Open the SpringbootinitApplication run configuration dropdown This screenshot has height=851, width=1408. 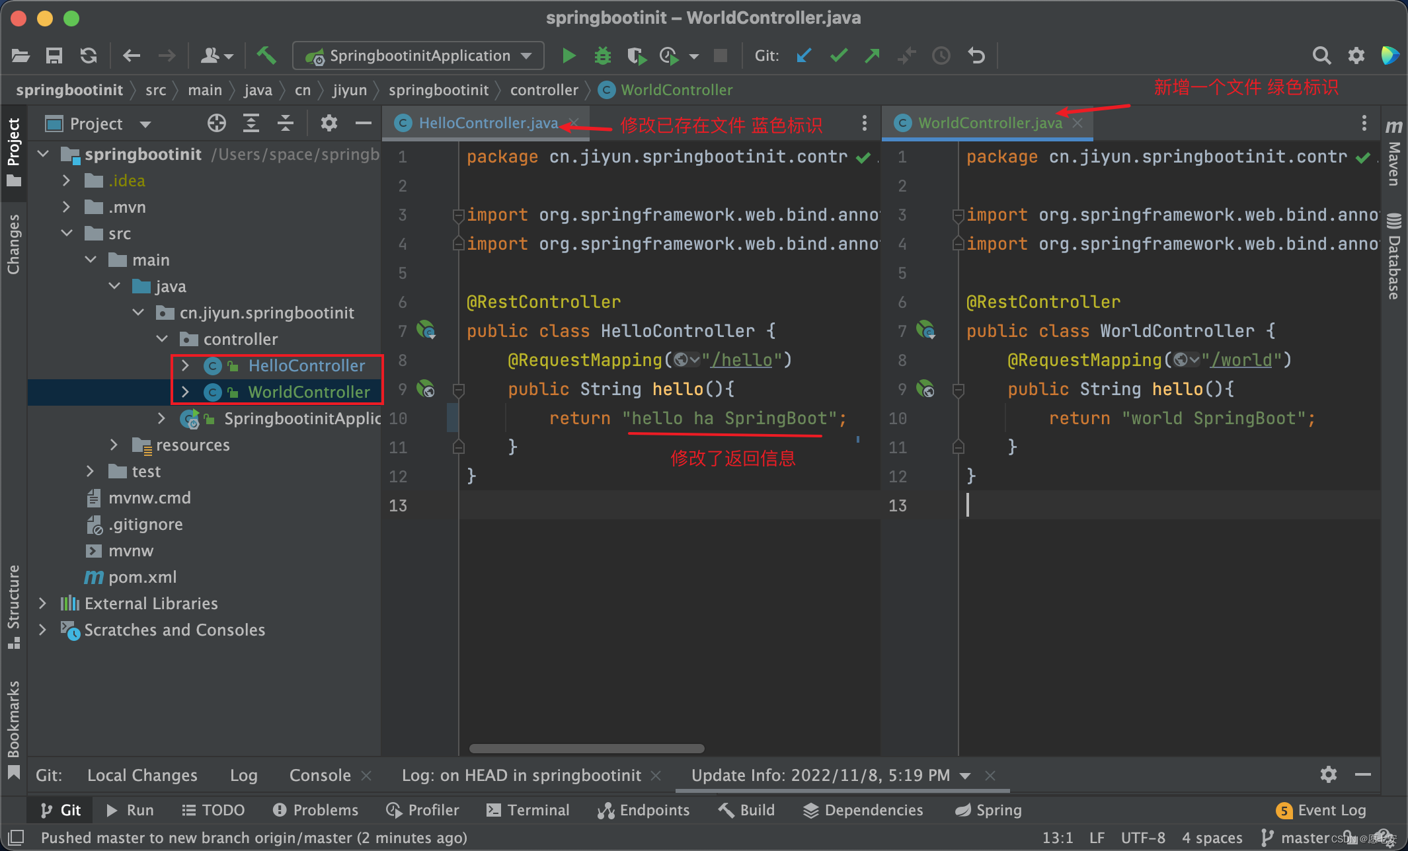click(x=418, y=55)
